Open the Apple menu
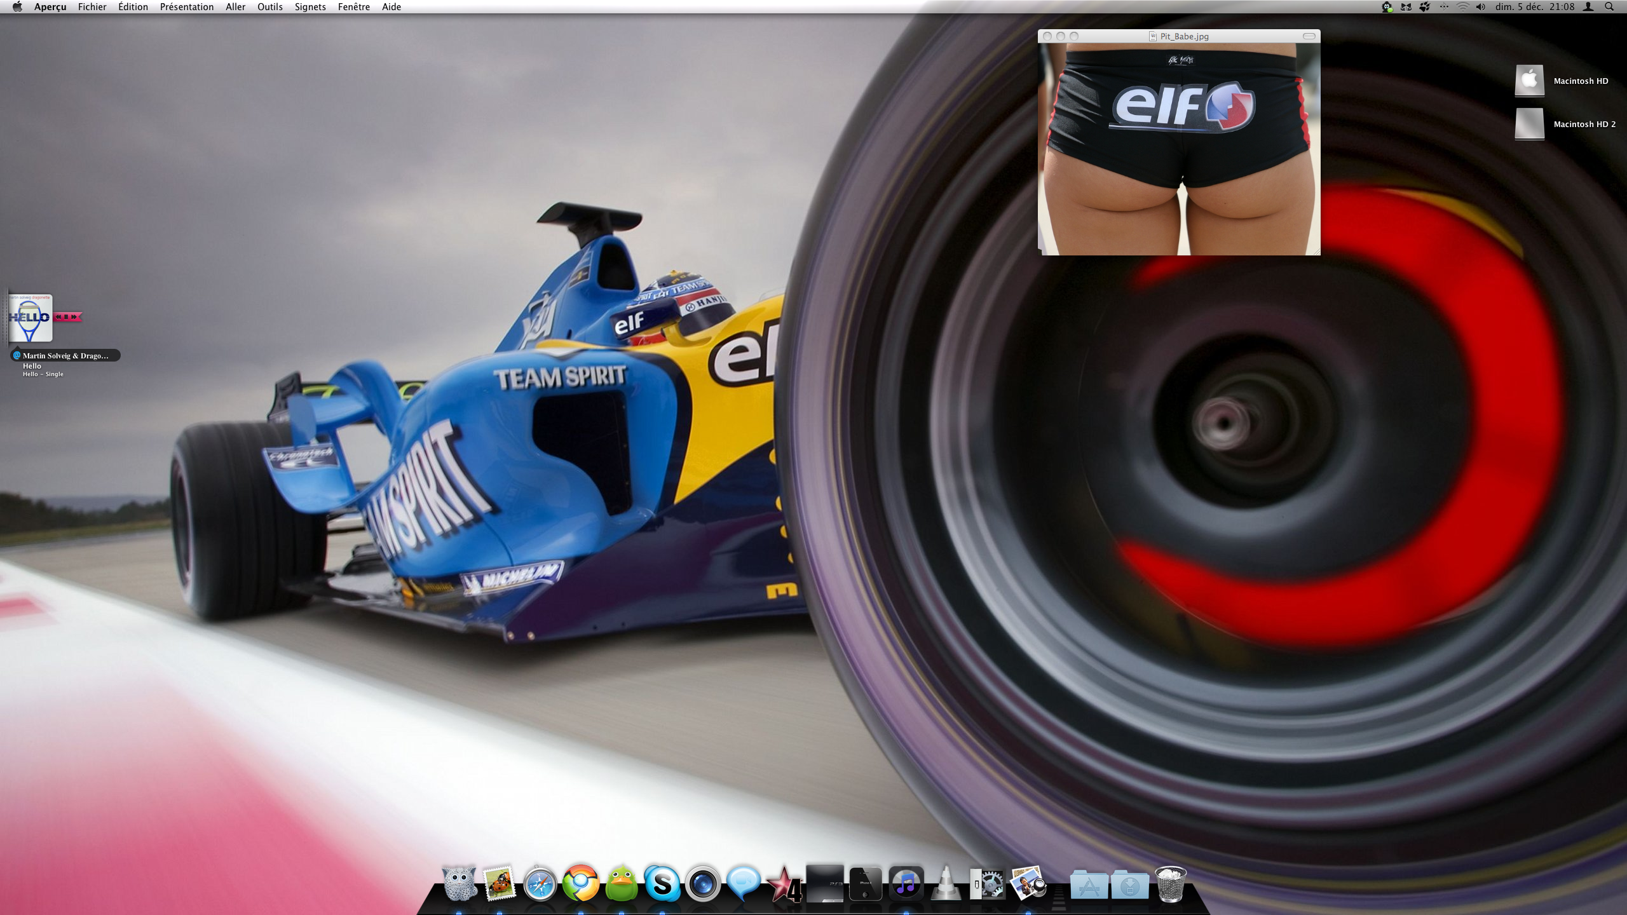This screenshot has width=1627, height=915. 17,7
